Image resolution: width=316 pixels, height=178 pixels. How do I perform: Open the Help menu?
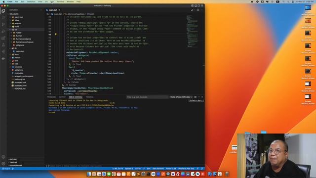pyautogui.click(x=79, y=1)
